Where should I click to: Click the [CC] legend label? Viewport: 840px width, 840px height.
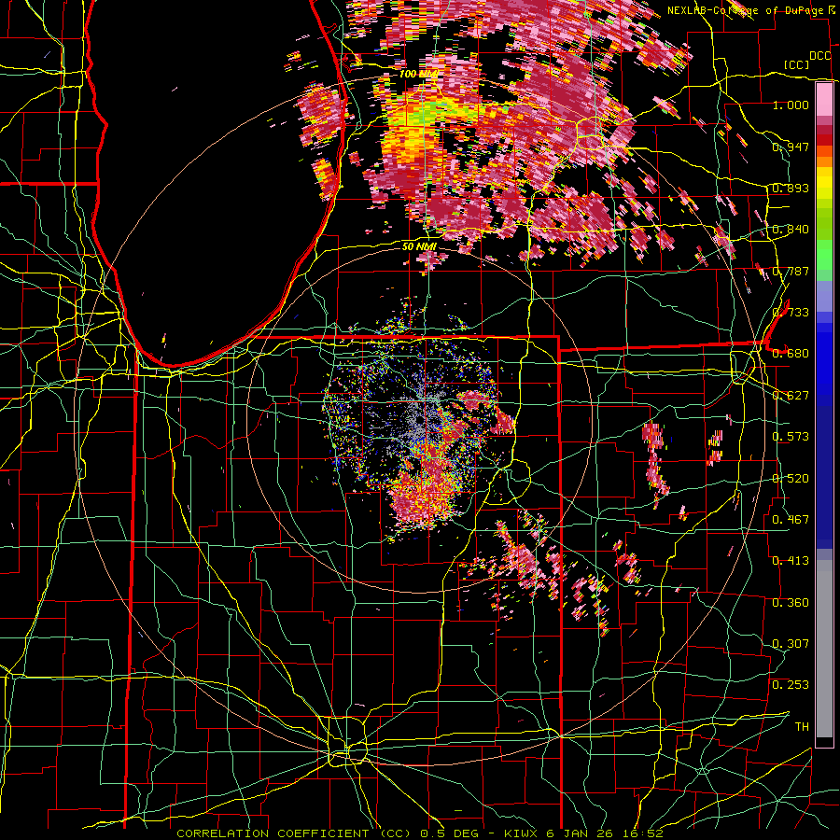coord(797,64)
